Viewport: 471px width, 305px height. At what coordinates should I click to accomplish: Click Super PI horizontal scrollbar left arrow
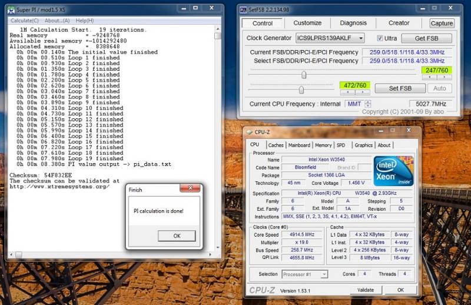[11, 255]
